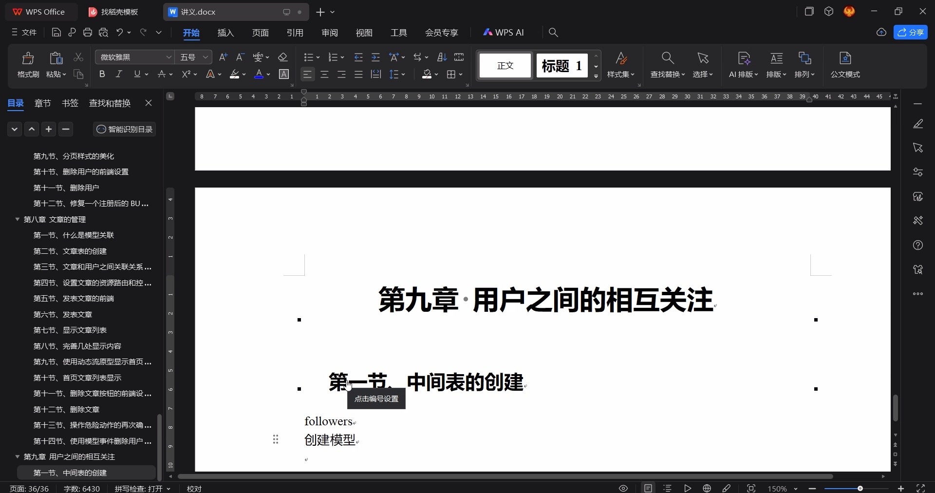Screen dimensions: 935x493
Task: Apply sorting with the 排序 icon
Action: (441, 57)
